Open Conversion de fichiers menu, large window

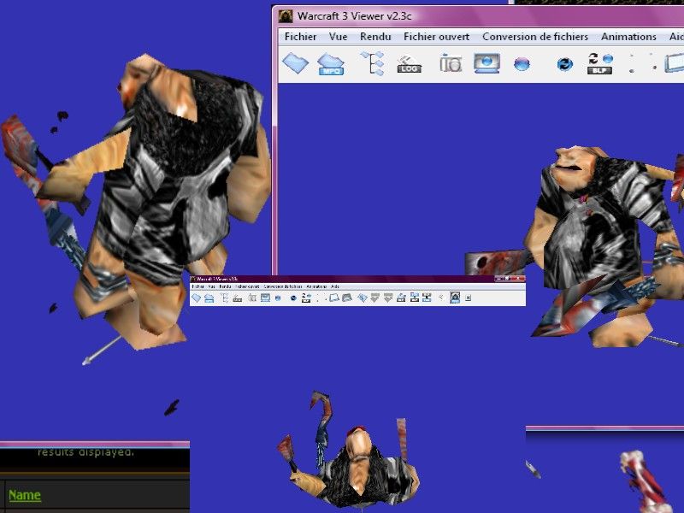(x=535, y=37)
